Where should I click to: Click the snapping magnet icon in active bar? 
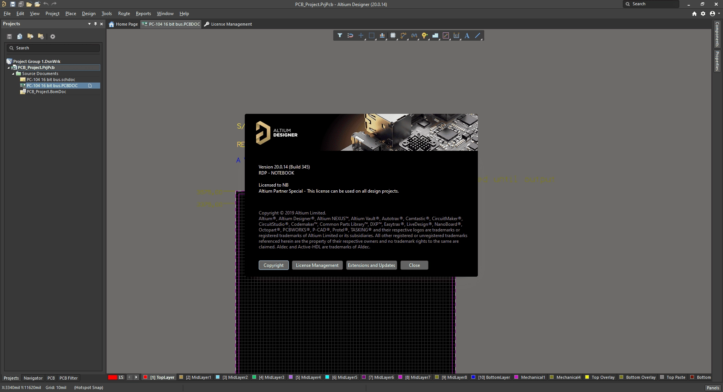pos(350,35)
